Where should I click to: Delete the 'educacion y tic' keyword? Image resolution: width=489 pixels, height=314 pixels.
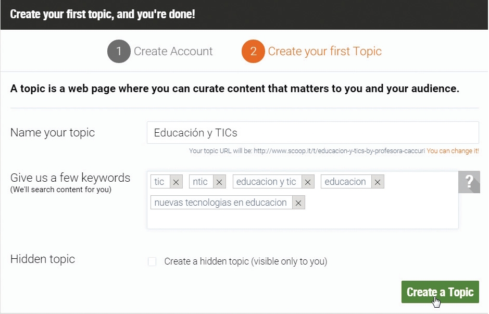(308, 182)
